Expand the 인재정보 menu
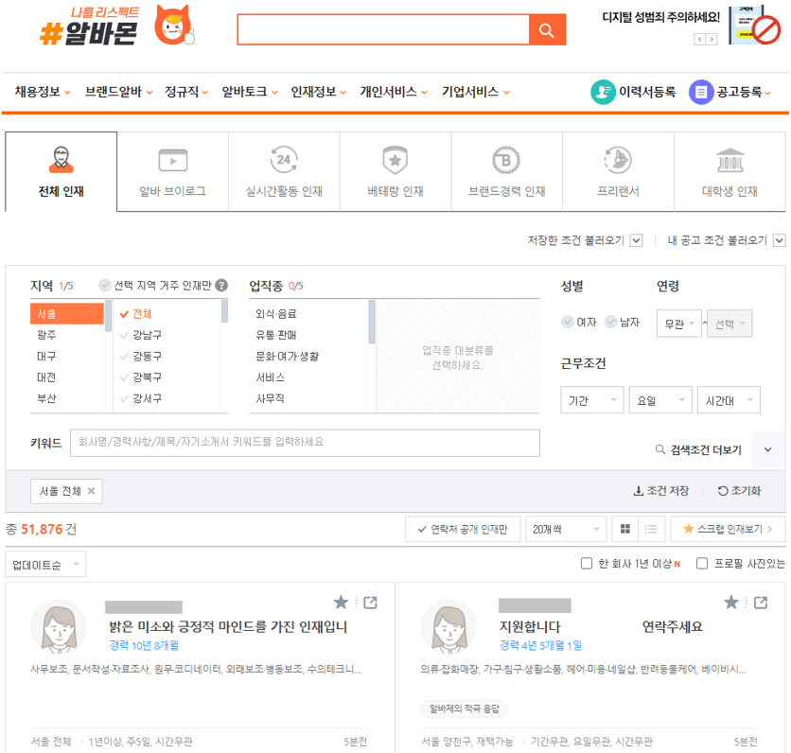Viewport: 791px width, 753px height. pos(318,92)
